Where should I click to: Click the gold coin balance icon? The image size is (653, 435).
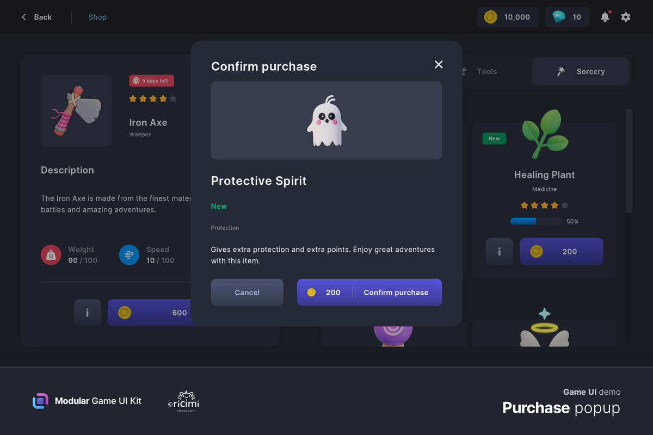[x=490, y=17]
